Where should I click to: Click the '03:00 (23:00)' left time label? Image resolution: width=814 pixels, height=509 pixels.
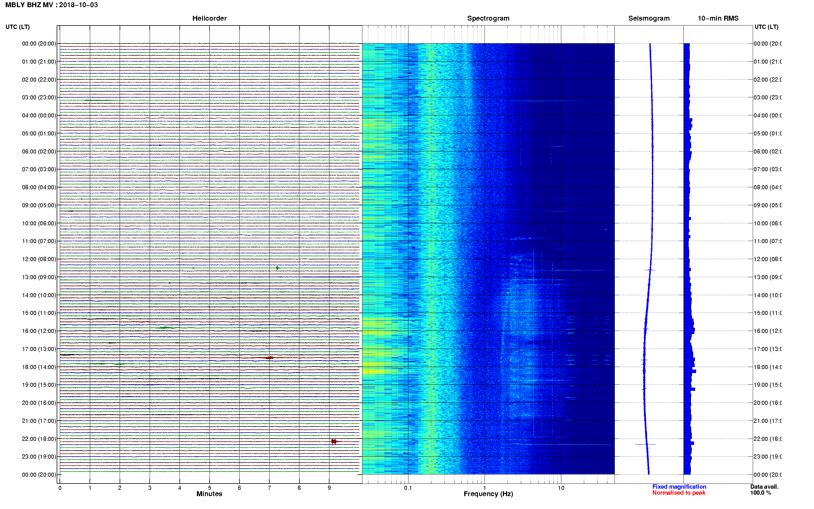[x=39, y=98]
